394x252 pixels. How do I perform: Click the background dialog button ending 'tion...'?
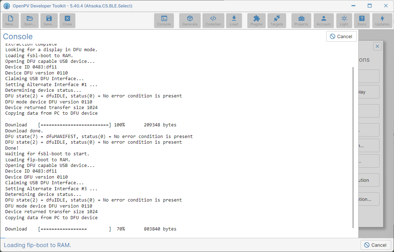[x=369, y=199]
